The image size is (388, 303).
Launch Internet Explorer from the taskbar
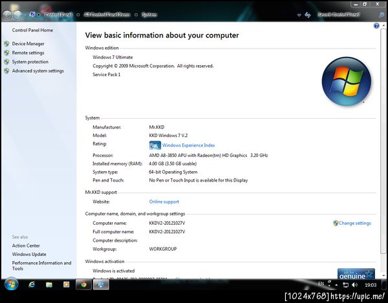tap(32, 285)
